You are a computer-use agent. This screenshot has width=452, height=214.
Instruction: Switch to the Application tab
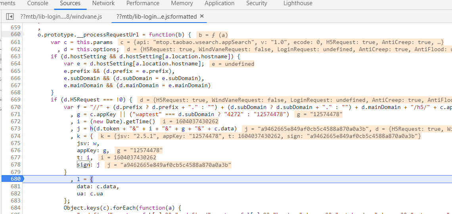pyautogui.click(x=220, y=3)
